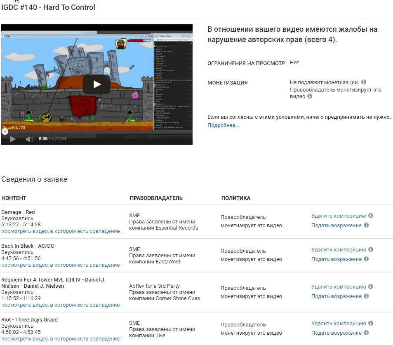View matching video link for Damage - Red
This screenshot has width=393, height=345.
click(60, 231)
